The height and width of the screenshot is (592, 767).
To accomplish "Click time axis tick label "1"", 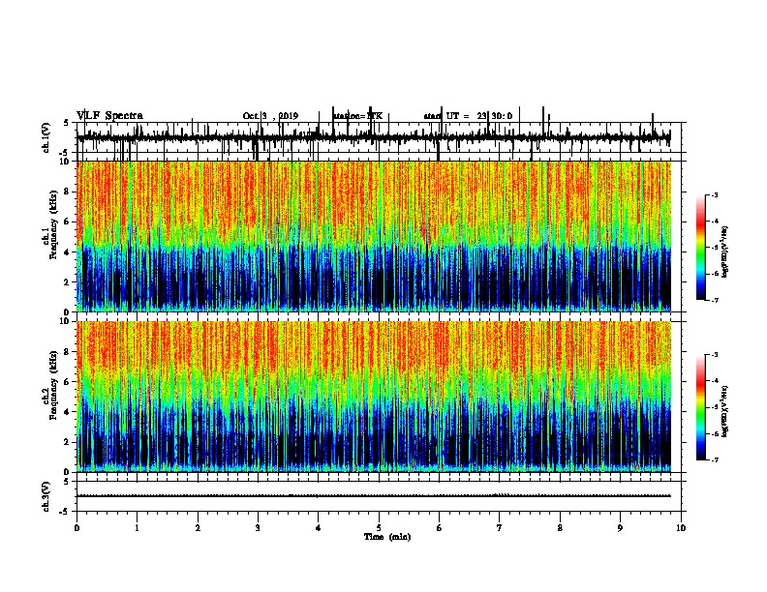I will point(137,528).
